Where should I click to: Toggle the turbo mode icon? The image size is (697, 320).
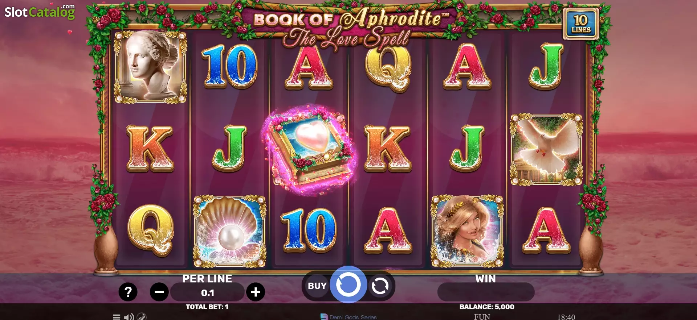click(142, 317)
